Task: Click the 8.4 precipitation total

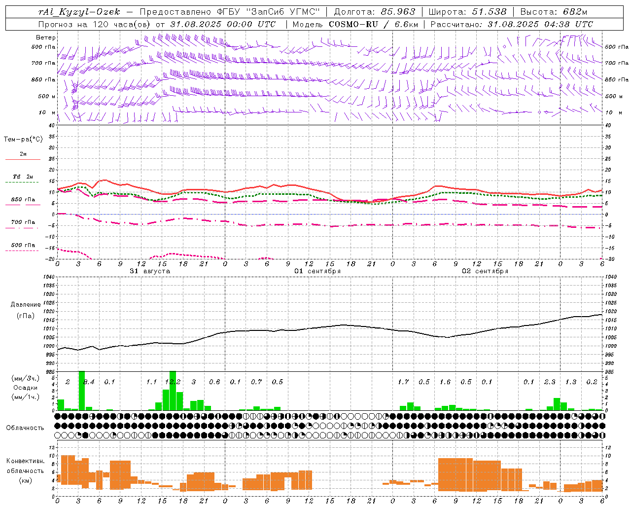Action: click(x=88, y=382)
